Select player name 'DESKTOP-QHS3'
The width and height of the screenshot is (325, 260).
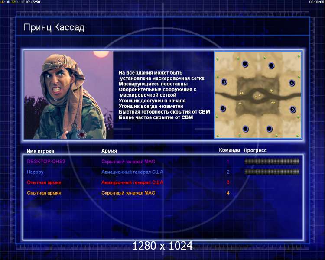coord(46,162)
